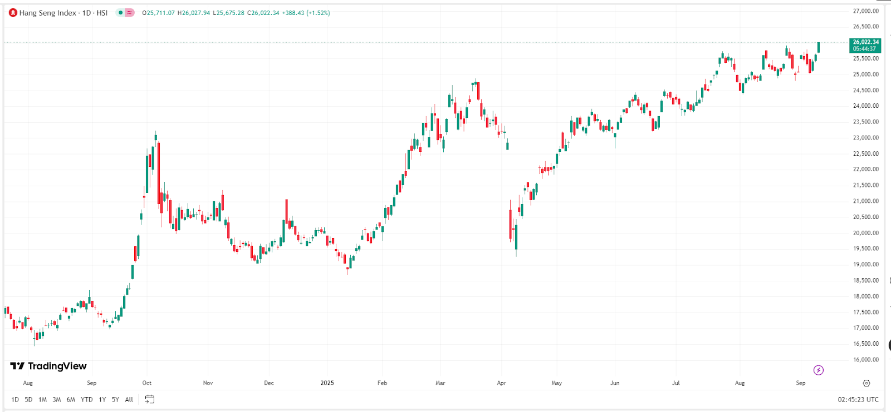Viewport: 891px width, 412px height.
Task: Set chart range to 6M
Action: (71, 400)
